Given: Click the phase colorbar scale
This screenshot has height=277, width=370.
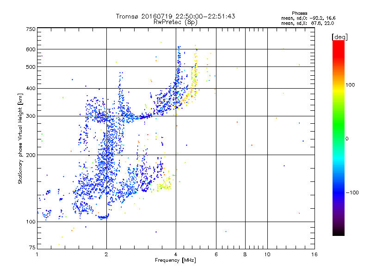Looking at the screenshot, I should pyautogui.click(x=339, y=138).
